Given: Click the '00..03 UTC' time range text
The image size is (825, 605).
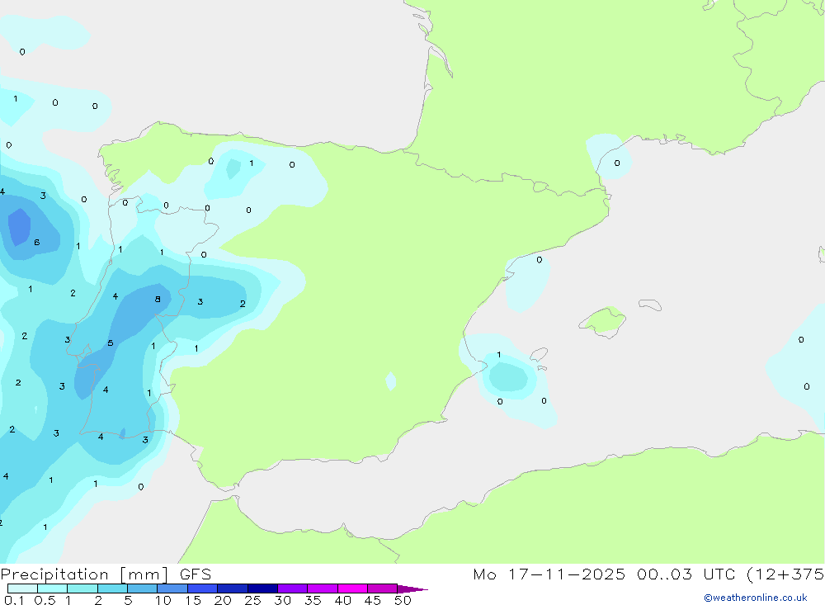Looking at the screenshot, I should coord(686,574).
